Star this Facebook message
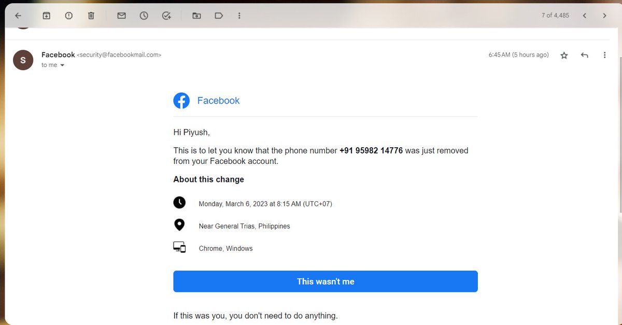 [564, 55]
